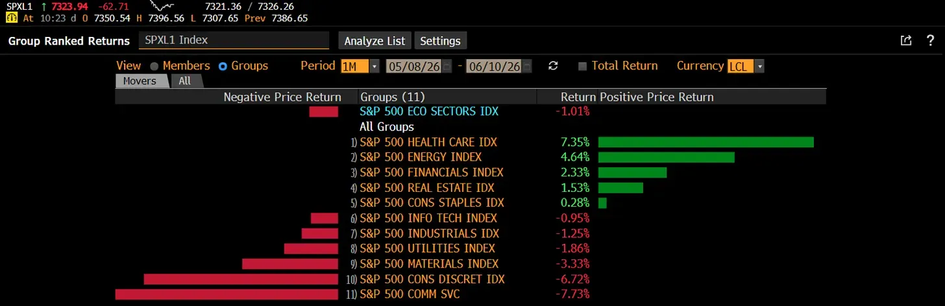The height and width of the screenshot is (306, 945).
Task: Click the green Energy Index return bar
Action: point(666,158)
